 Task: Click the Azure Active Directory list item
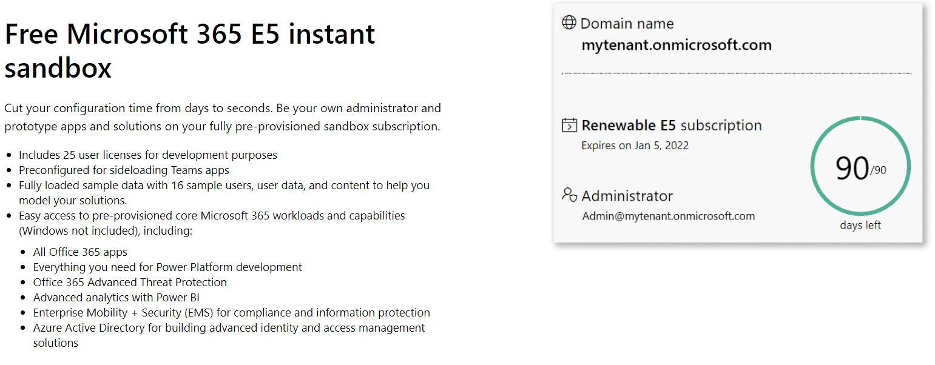[229, 335]
